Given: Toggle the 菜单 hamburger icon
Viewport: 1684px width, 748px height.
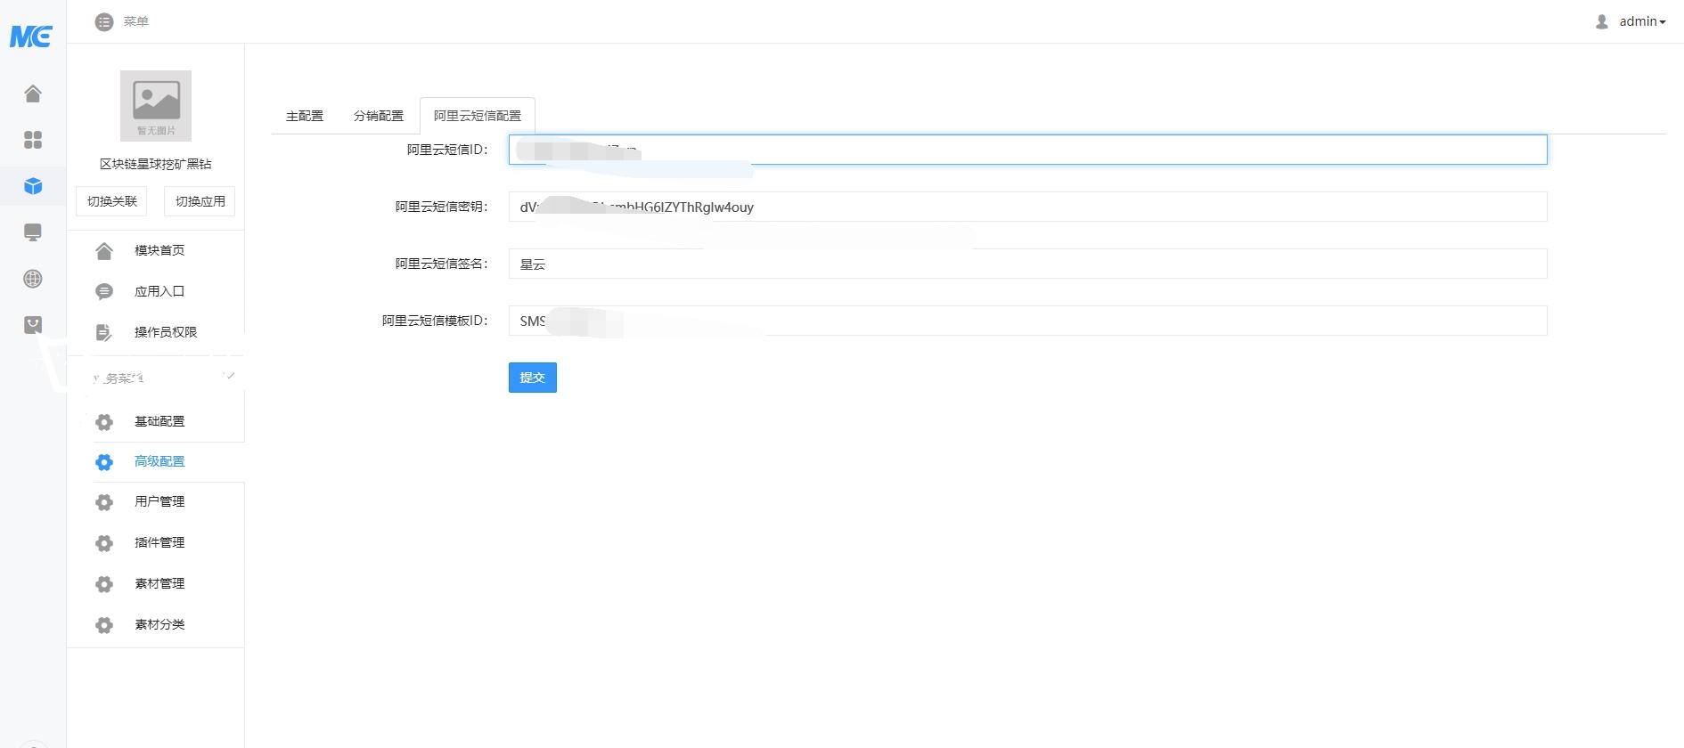Looking at the screenshot, I should 104,21.
